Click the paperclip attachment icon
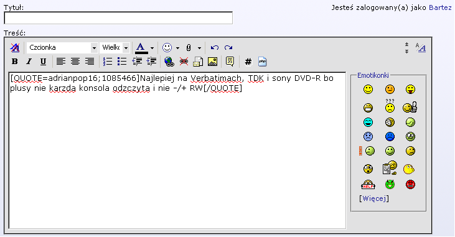Viewport: 455px width, 237px height. pyautogui.click(x=189, y=47)
